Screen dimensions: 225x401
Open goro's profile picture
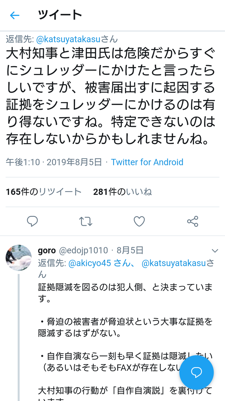tap(19, 258)
